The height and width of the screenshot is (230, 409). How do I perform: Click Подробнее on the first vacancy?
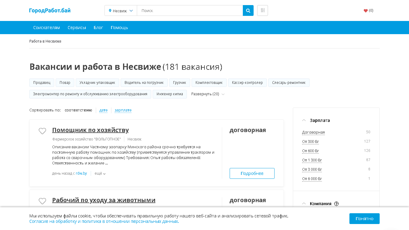[x=252, y=173]
